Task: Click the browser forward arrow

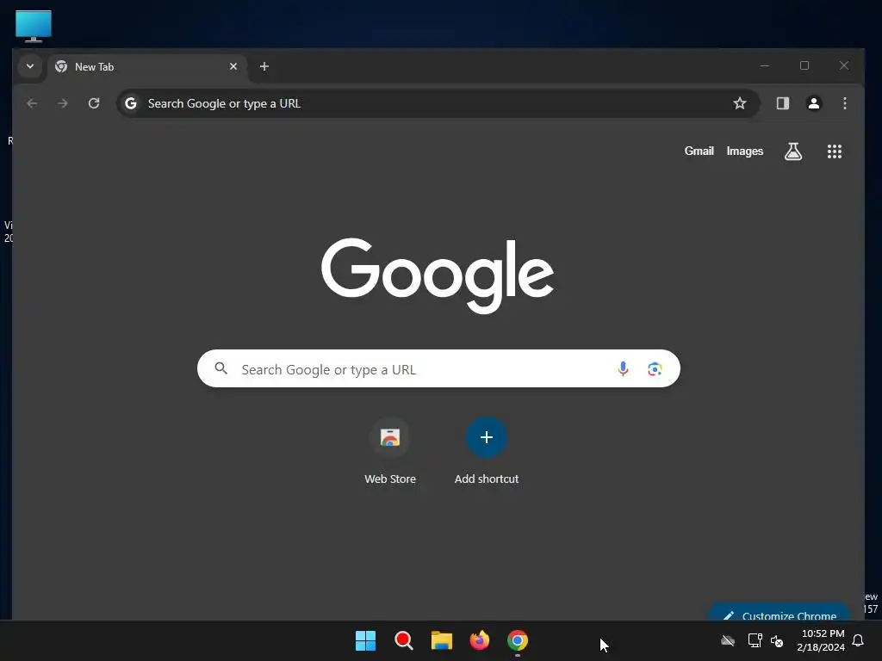Action: (63, 103)
